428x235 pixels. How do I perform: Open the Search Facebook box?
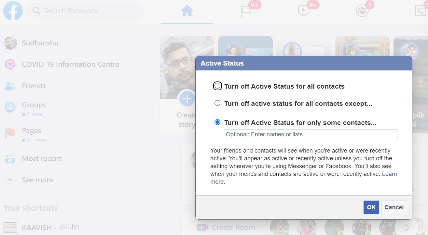pyautogui.click(x=85, y=10)
